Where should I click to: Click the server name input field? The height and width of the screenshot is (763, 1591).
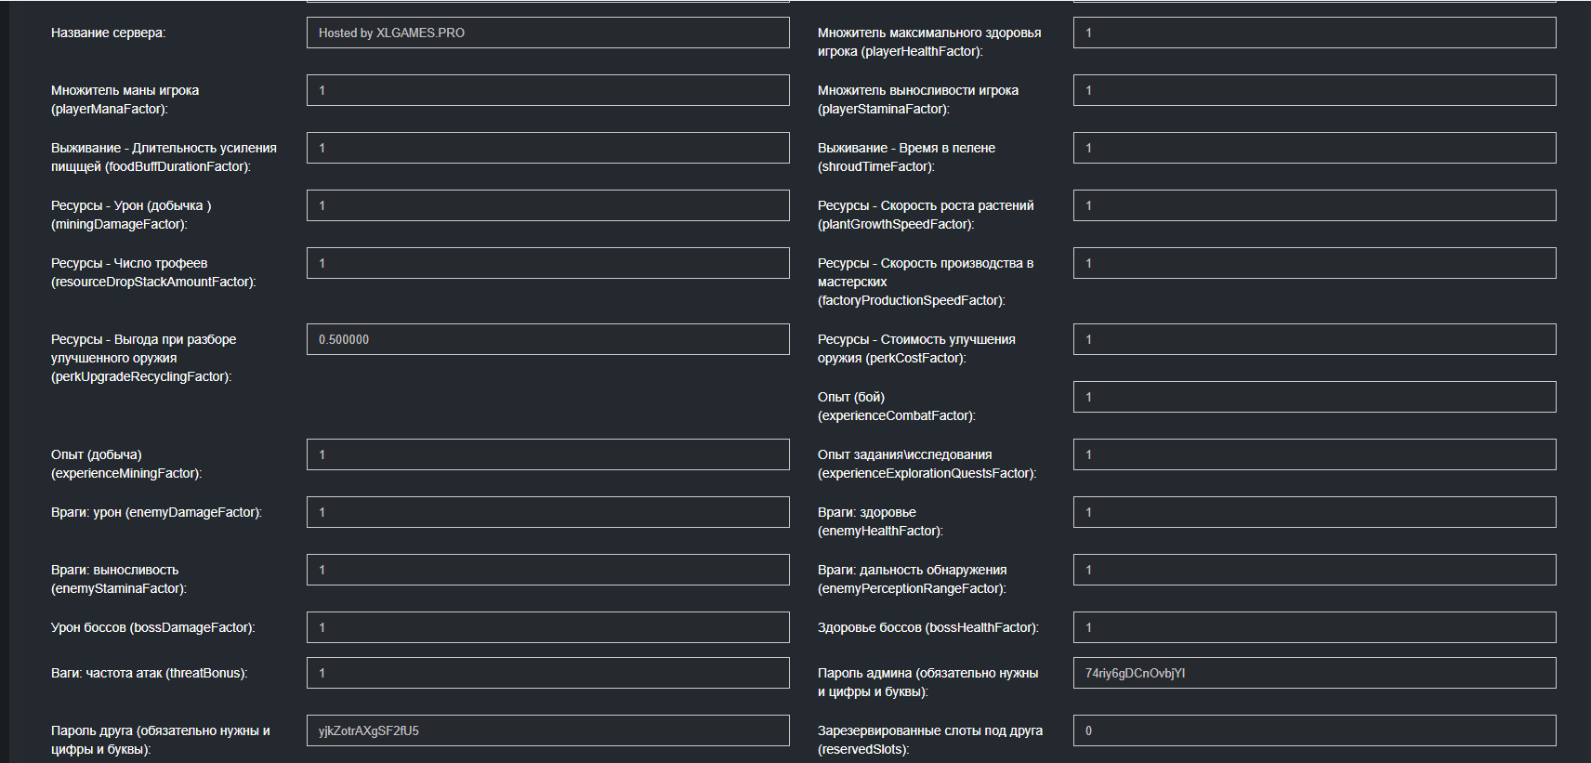pos(547,33)
